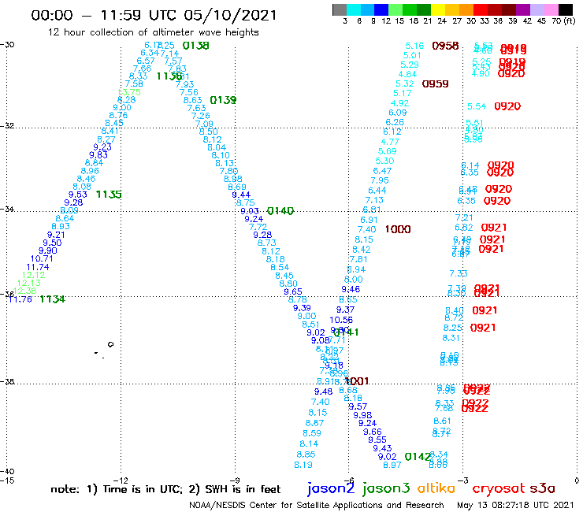The width and height of the screenshot is (583, 512).
Task: Click the '(ft)' unit label on the legend
Action: [x=570, y=20]
